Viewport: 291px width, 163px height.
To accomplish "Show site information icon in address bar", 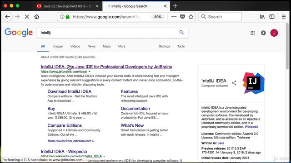I will click(62, 17).
